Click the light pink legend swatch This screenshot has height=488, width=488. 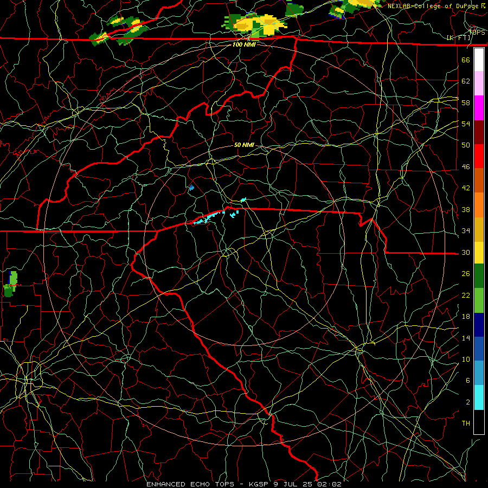[x=479, y=83]
